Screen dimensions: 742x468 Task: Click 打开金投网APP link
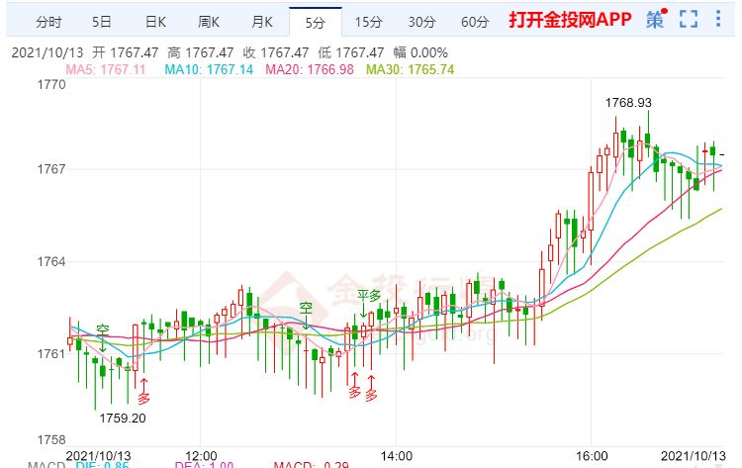point(570,20)
